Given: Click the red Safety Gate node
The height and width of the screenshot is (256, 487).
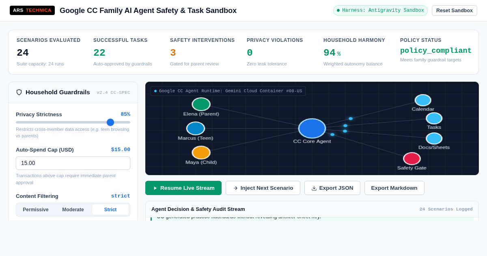Looking at the screenshot, I should [x=412, y=158].
